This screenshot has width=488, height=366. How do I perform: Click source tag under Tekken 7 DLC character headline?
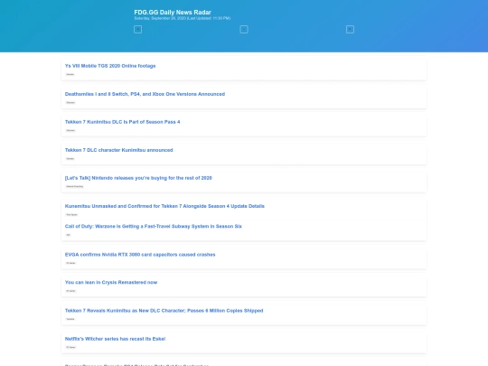tap(70, 158)
